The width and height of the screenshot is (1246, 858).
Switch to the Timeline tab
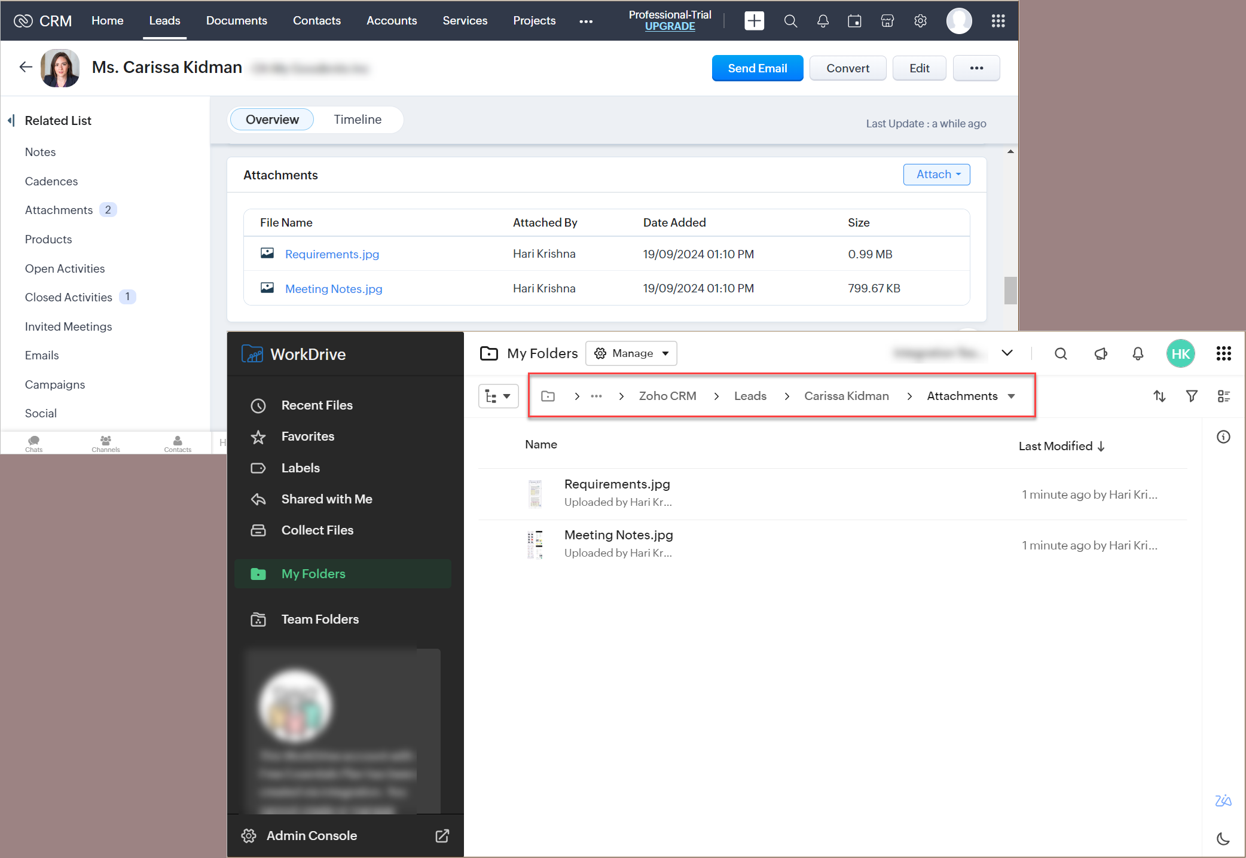[x=358, y=120]
